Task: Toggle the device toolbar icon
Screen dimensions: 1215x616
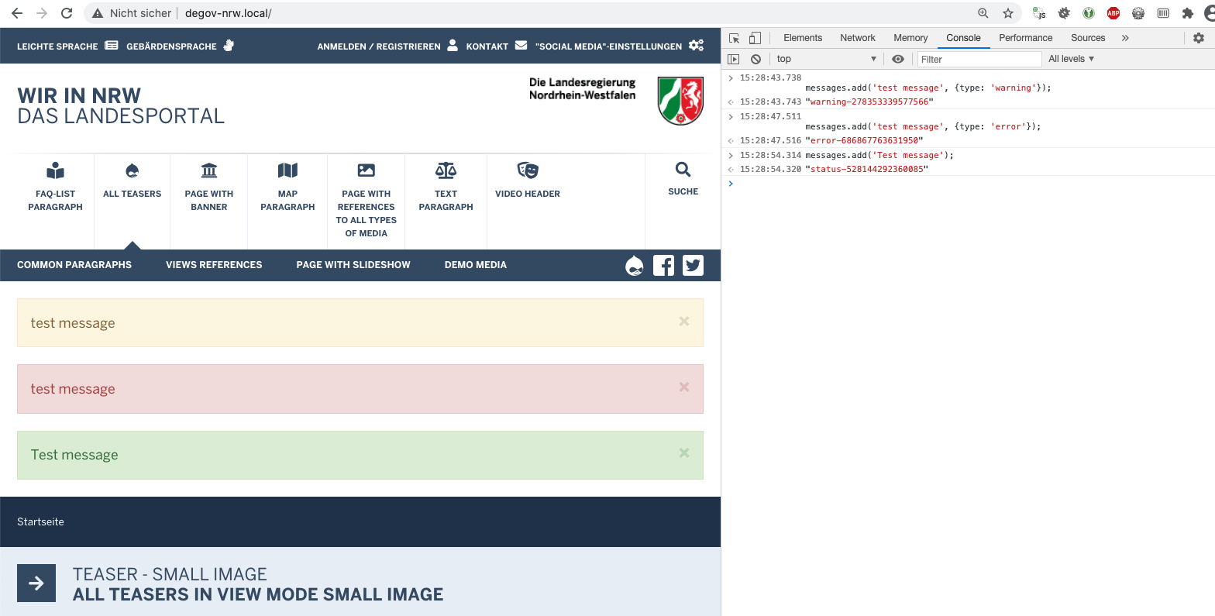Action: (755, 38)
